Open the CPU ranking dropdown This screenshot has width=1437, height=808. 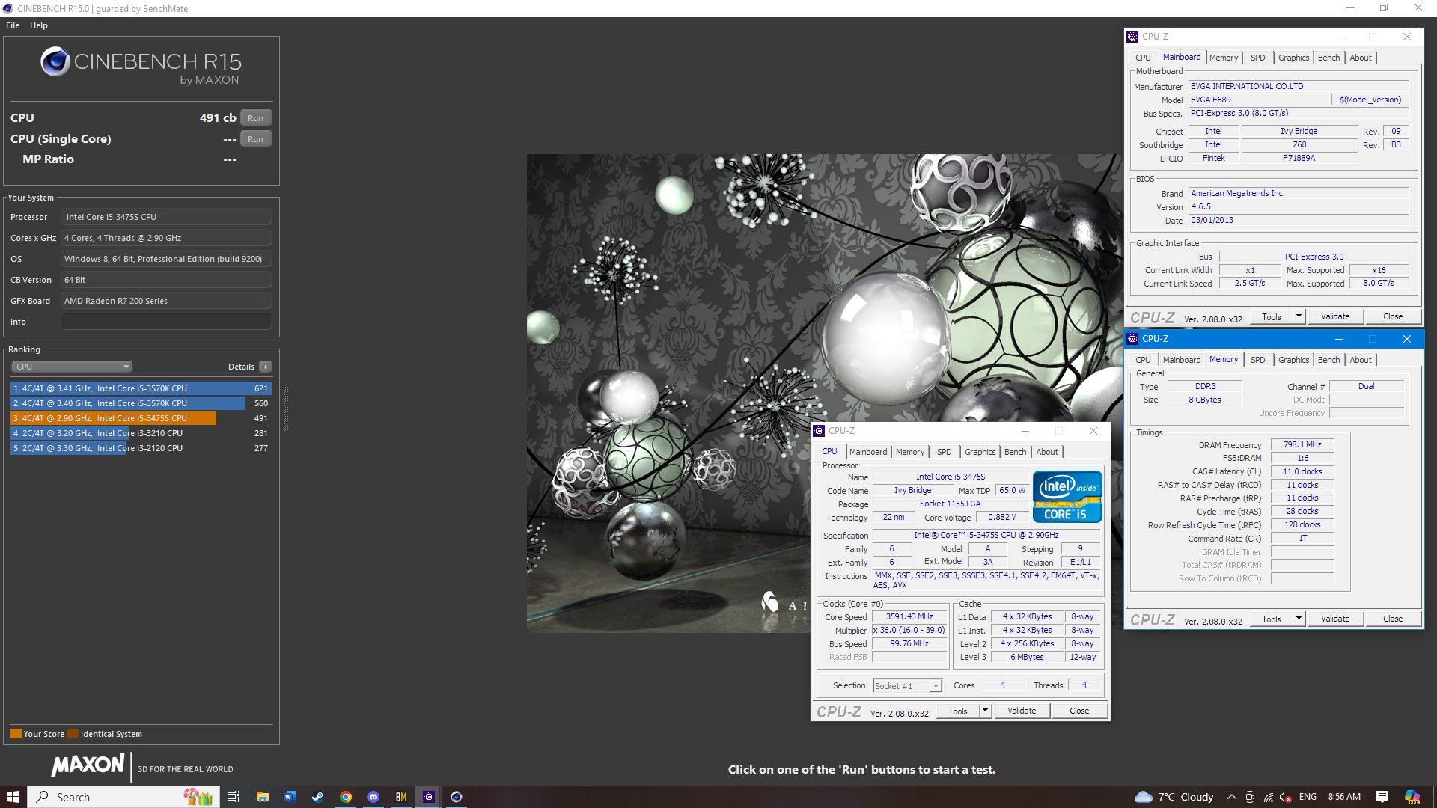pos(72,367)
